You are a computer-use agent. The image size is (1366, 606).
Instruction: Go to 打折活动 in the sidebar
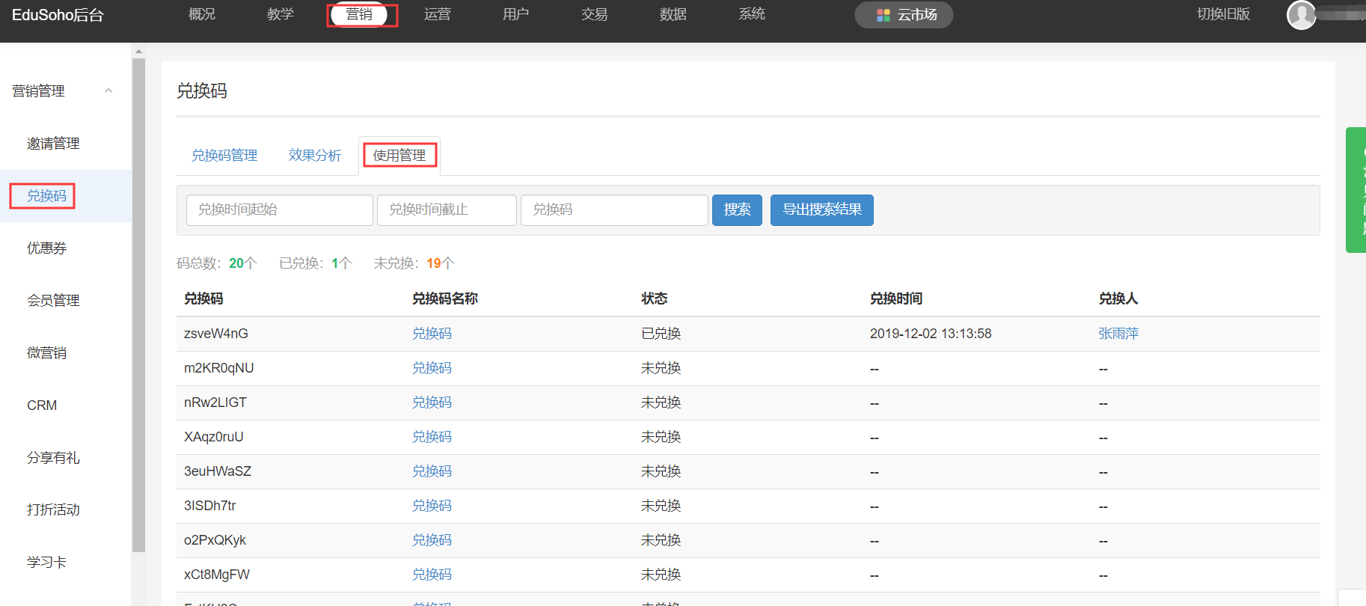tap(53, 510)
